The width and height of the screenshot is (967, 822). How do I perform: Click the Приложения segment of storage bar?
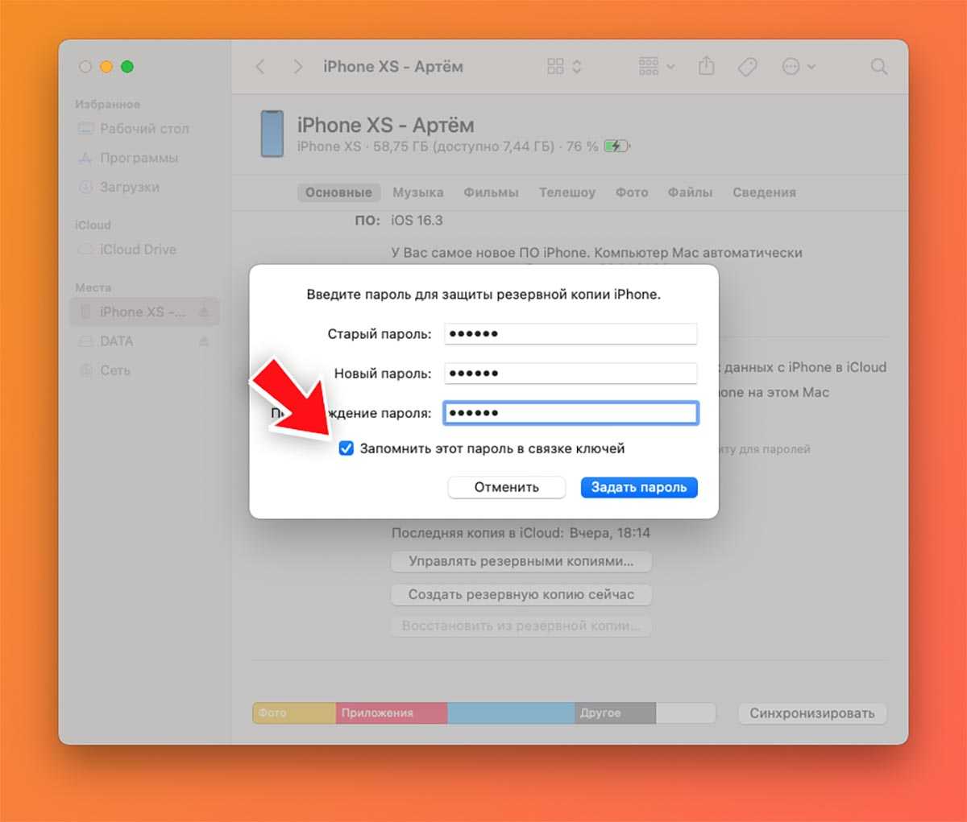pyautogui.click(x=391, y=713)
